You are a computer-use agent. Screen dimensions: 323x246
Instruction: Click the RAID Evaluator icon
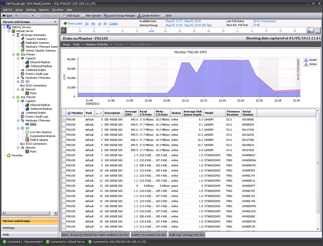point(27,140)
